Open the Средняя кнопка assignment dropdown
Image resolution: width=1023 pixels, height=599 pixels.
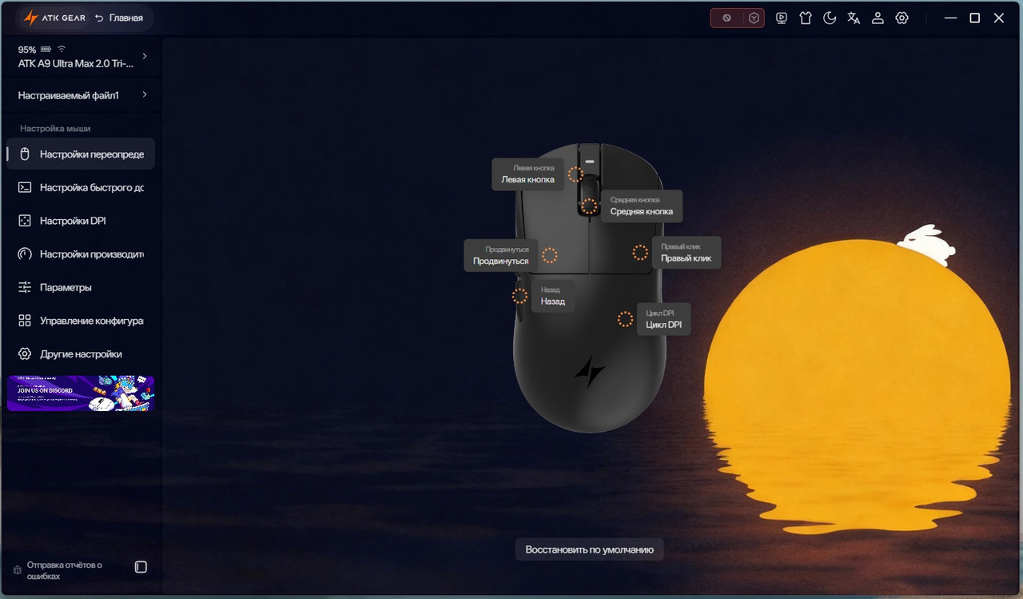(x=641, y=206)
